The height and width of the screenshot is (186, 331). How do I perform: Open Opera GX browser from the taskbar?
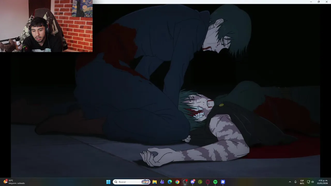208,182
